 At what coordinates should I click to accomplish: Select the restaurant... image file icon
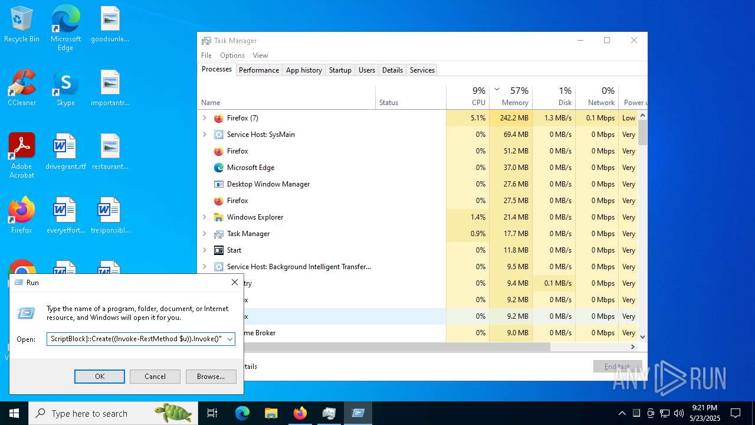[110, 152]
